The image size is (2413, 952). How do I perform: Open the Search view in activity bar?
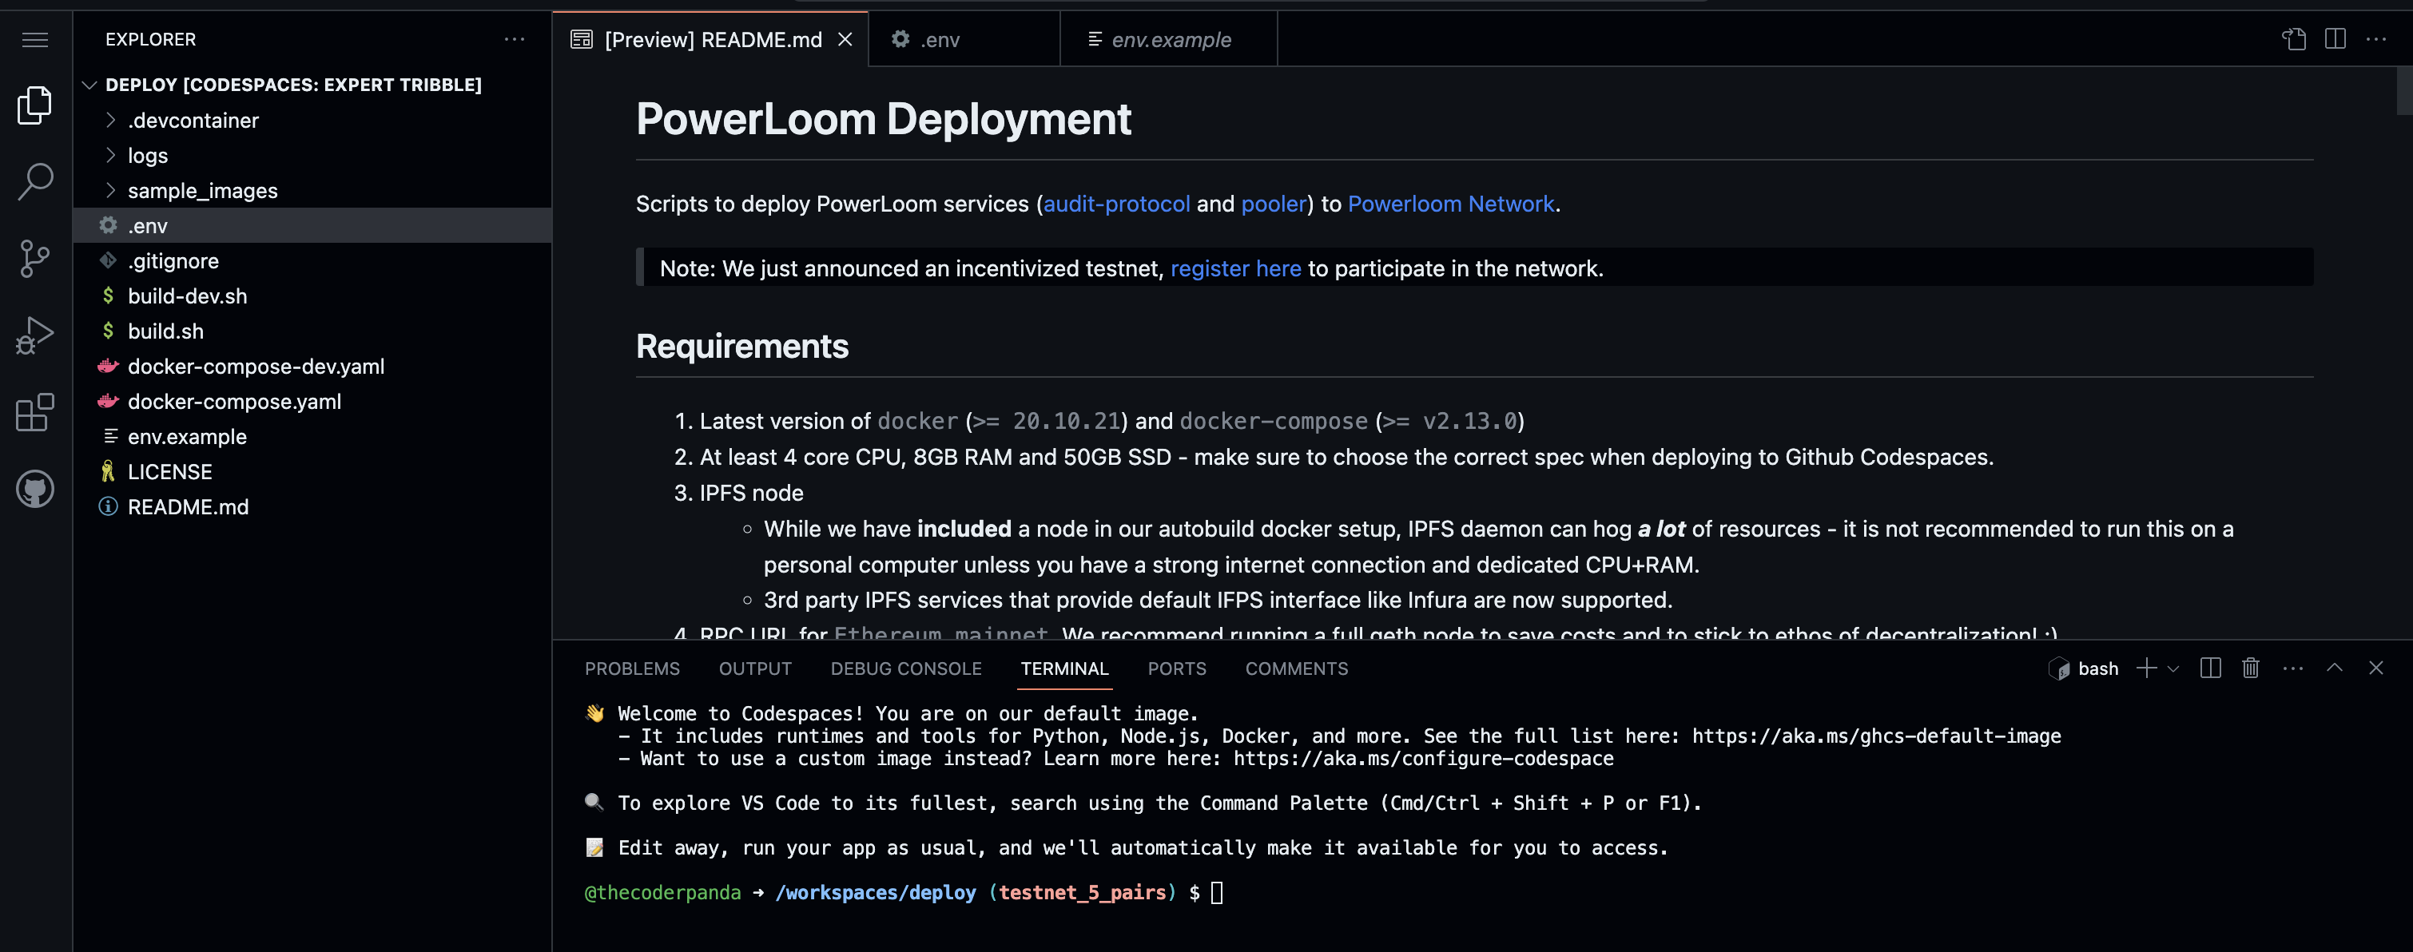coord(34,181)
